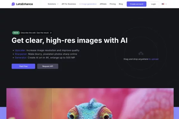Open the Blog link
This screenshot has width=179, height=119.
click(121, 4)
